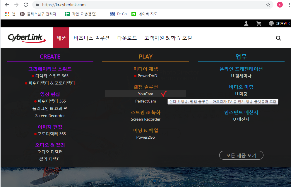
Task: Click the 업무 column title
Action: pos(241,57)
